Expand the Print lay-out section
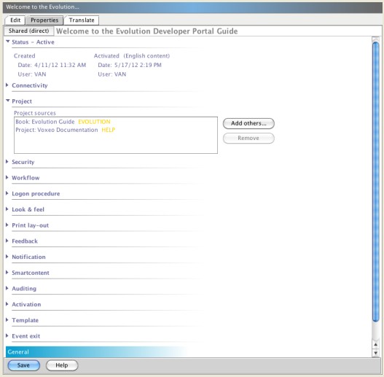This screenshot has height=377, width=384. click(x=7, y=225)
